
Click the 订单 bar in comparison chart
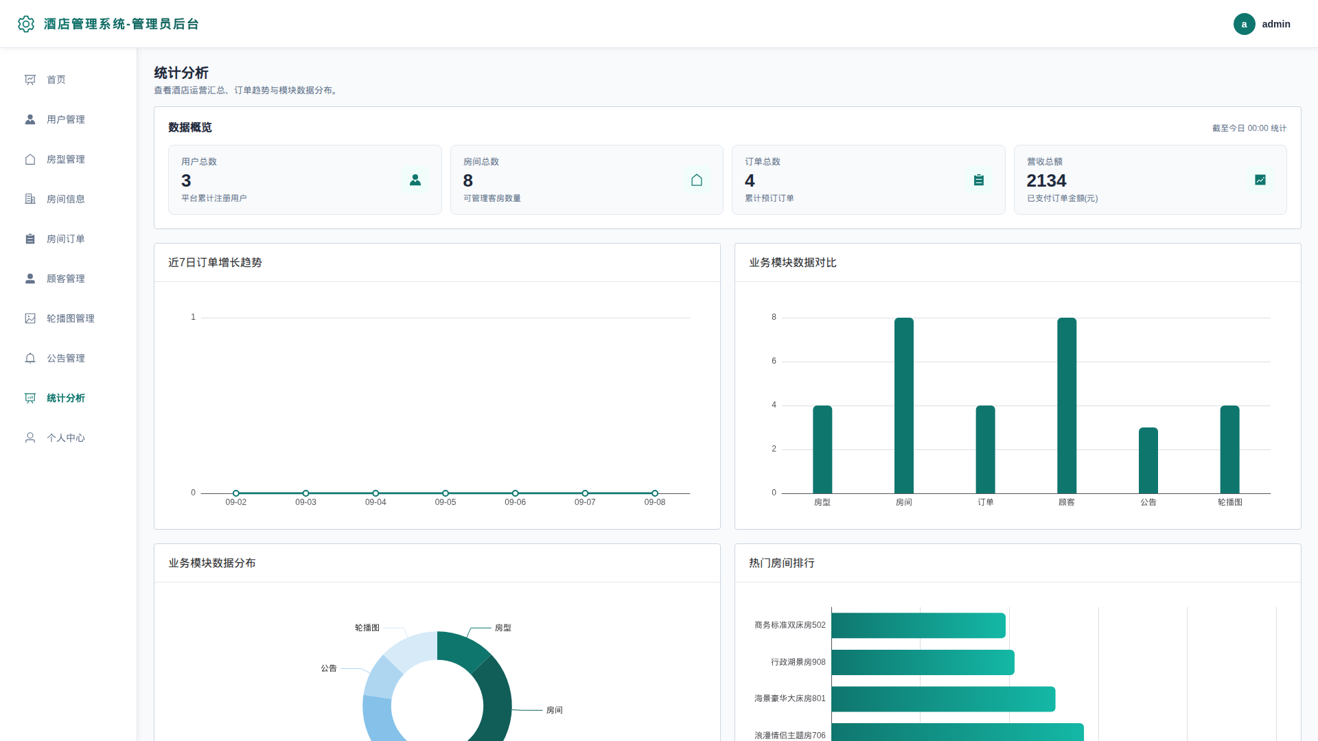[985, 449]
